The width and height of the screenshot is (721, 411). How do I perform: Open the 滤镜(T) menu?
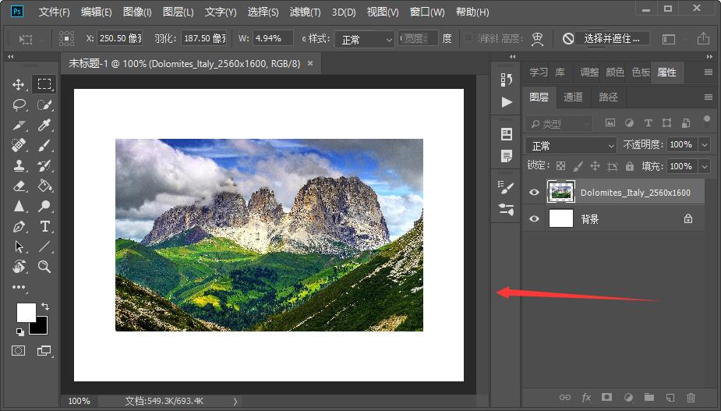click(x=305, y=12)
